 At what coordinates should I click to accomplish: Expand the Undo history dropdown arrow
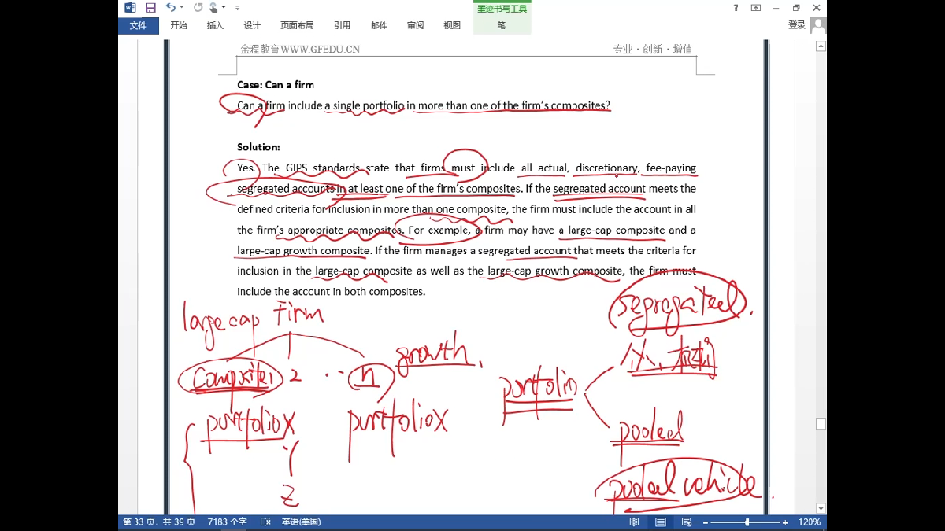click(x=182, y=8)
